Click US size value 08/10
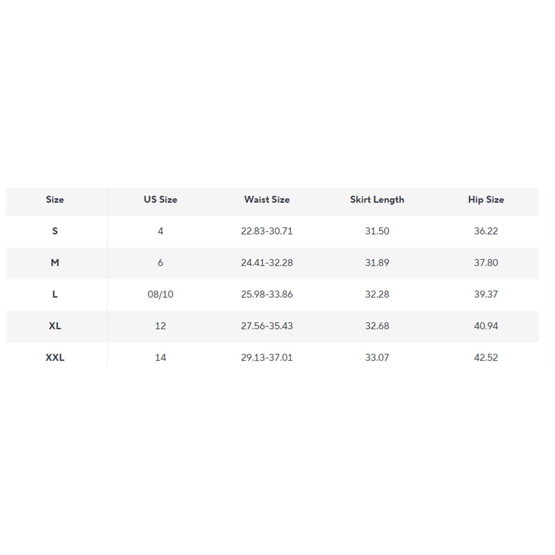This screenshot has height=555, width=555. click(x=160, y=294)
